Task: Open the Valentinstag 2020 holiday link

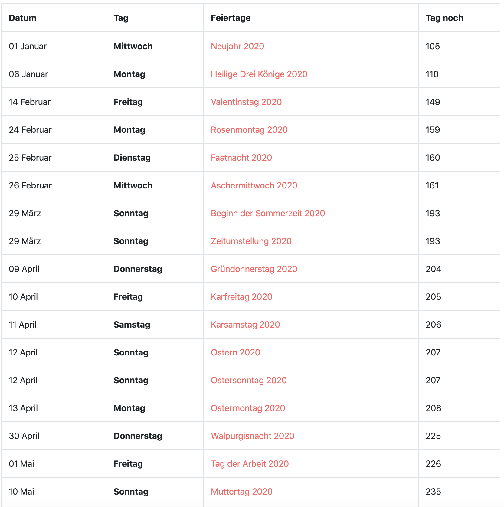Action: click(x=246, y=102)
